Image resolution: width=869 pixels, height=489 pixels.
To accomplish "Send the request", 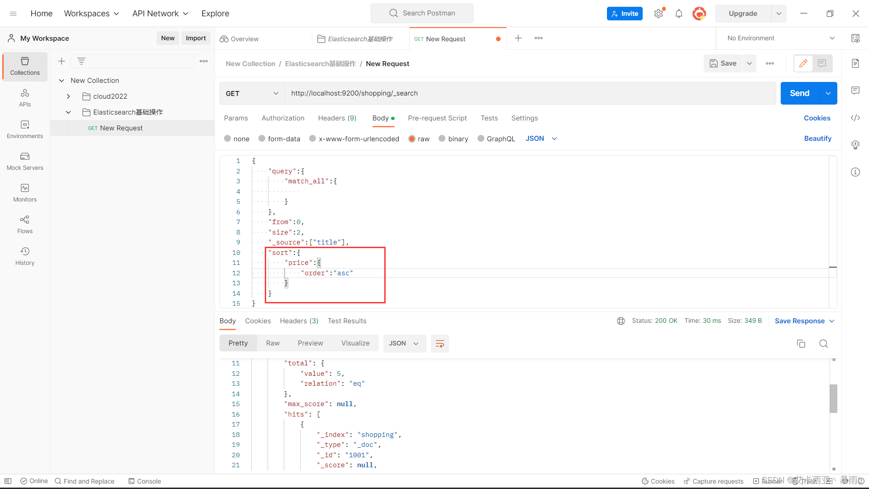I will click(x=800, y=93).
